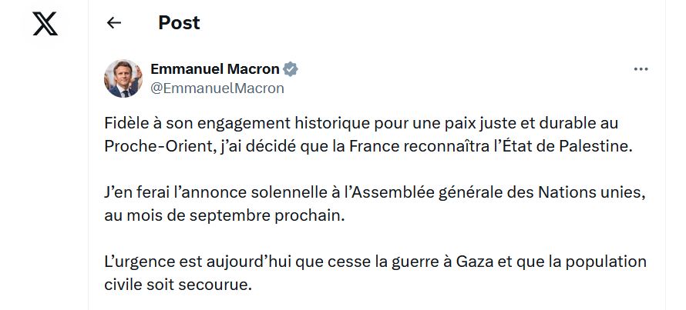Click the line starting with "Proche-Orient"
The image size is (686, 310).
point(367,146)
